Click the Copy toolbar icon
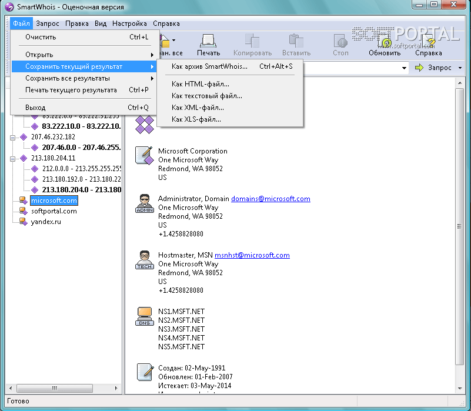 pos(252,41)
